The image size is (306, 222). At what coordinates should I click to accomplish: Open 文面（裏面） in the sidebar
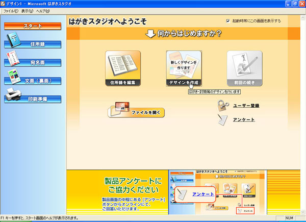(x=33, y=81)
